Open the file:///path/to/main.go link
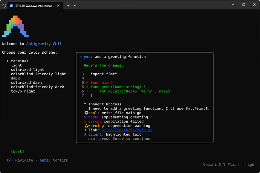The image size is (260, 173). pos(127,130)
